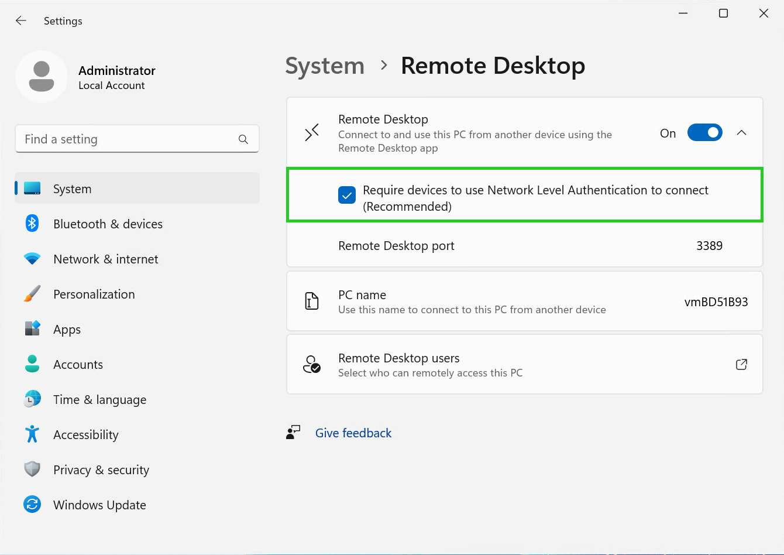Viewport: 784px width, 555px height.
Task: Select the Windows Update icon
Action: pos(32,505)
